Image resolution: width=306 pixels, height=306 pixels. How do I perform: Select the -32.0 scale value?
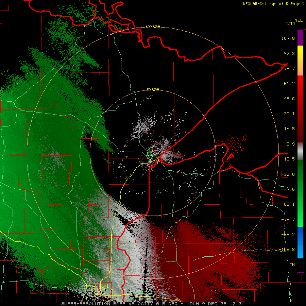pyautogui.click(x=288, y=174)
